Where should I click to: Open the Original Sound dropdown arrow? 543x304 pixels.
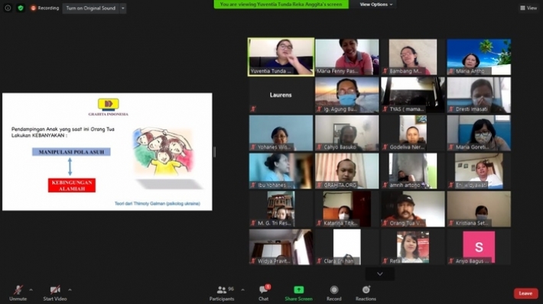(x=123, y=8)
